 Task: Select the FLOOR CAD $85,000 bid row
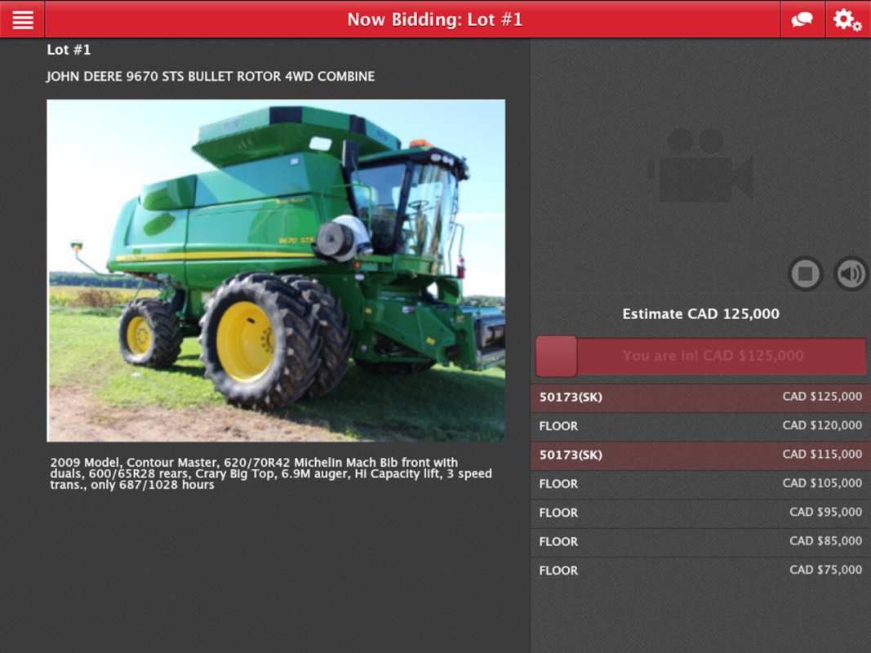point(701,541)
